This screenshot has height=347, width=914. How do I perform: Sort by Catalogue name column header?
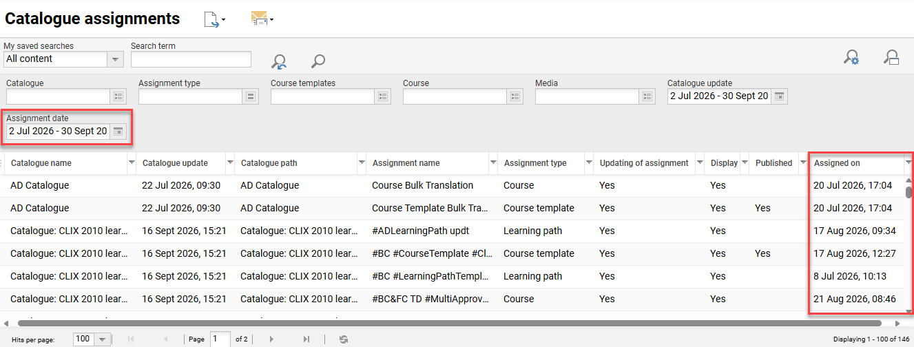point(41,163)
